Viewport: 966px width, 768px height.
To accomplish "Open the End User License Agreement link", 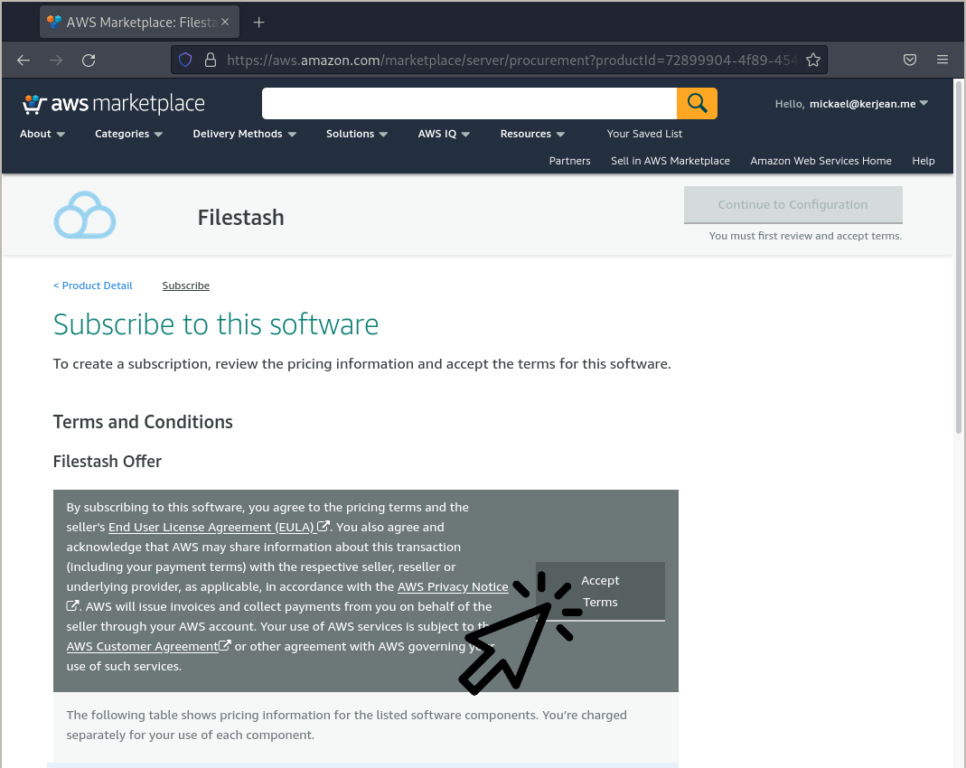I will click(x=211, y=527).
